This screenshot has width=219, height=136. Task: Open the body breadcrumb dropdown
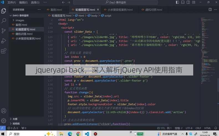point(93,16)
